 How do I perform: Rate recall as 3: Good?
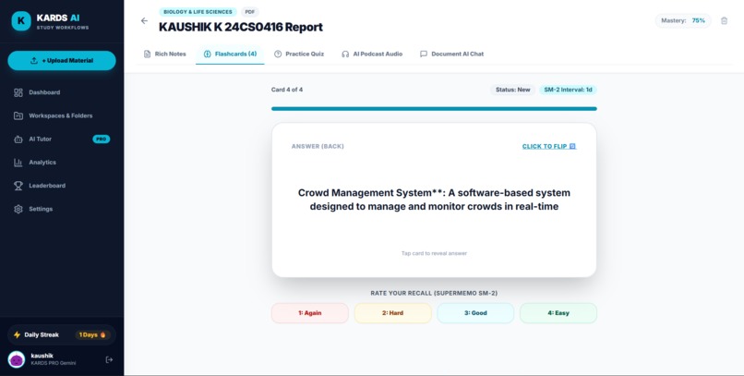[475, 313]
